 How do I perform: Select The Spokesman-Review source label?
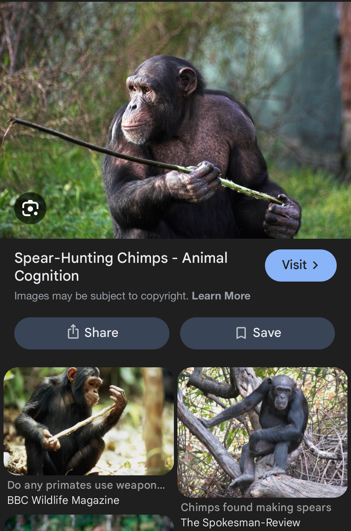[241, 523]
